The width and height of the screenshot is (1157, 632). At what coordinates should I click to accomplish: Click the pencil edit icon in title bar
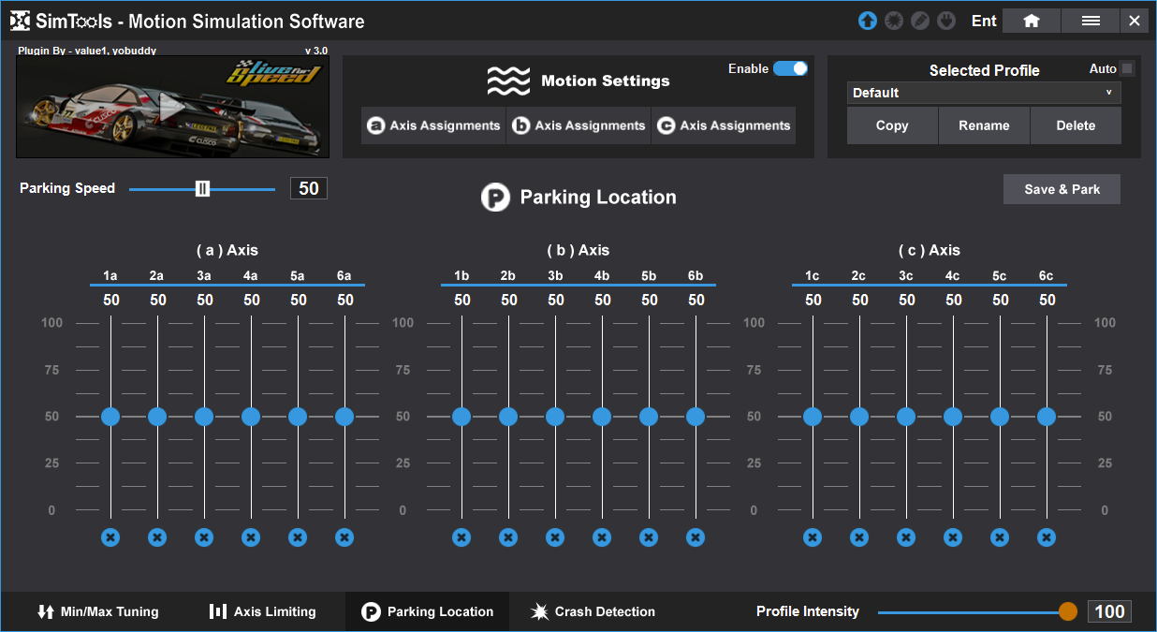click(x=920, y=21)
